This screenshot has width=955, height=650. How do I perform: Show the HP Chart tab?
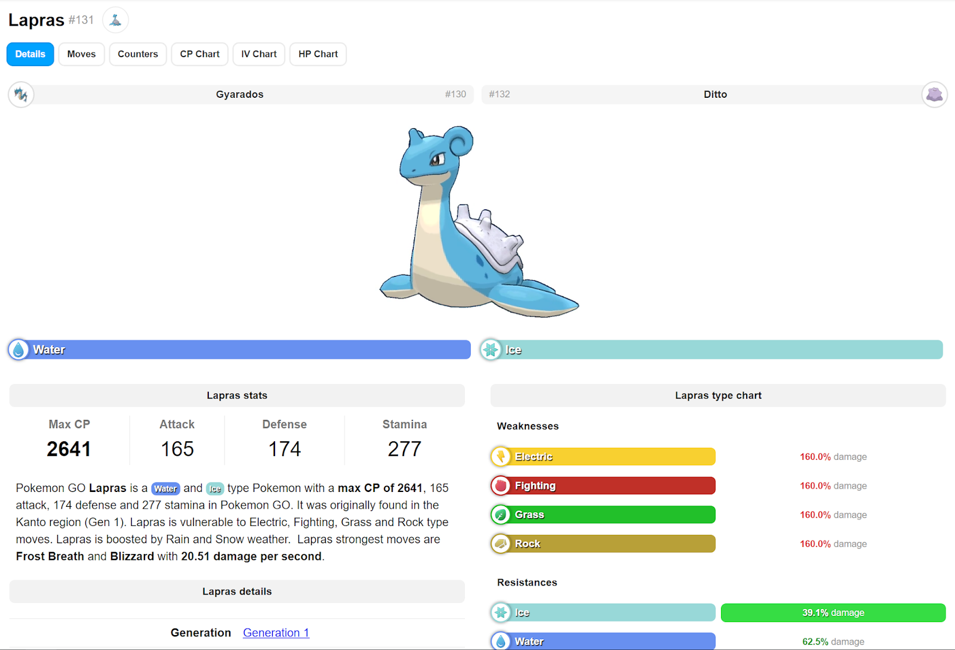tap(318, 54)
